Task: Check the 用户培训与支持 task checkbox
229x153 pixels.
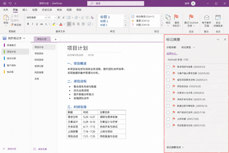Action: coord(168,112)
